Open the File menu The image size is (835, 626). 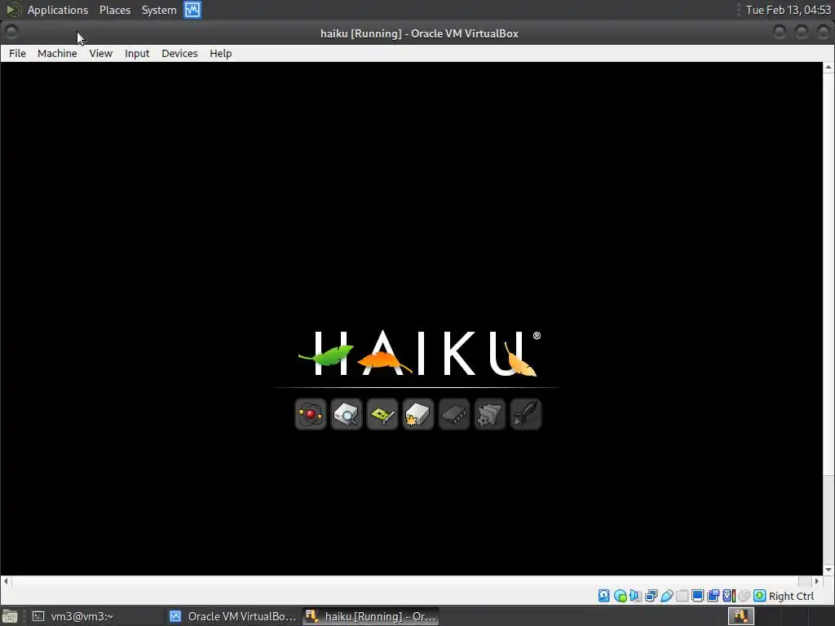[x=18, y=53]
